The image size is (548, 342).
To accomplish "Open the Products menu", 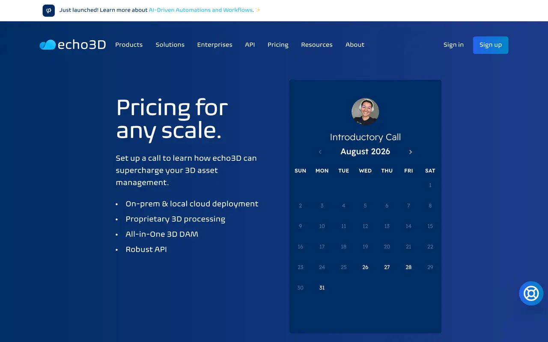I will coord(129,45).
